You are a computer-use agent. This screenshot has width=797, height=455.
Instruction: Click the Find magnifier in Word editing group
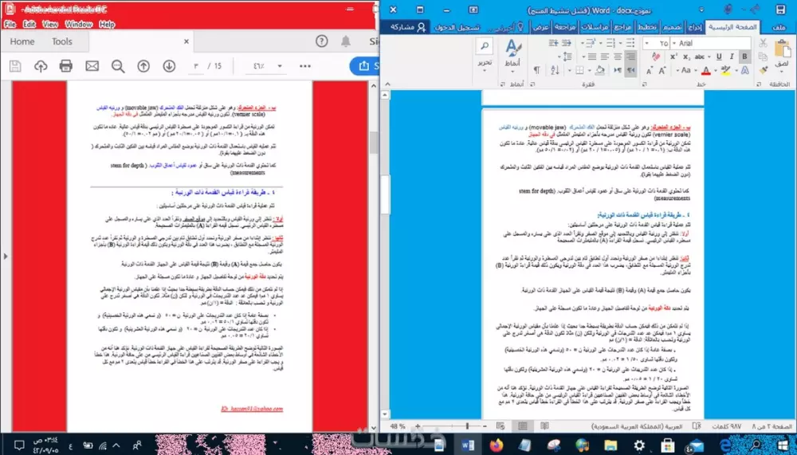[485, 46]
